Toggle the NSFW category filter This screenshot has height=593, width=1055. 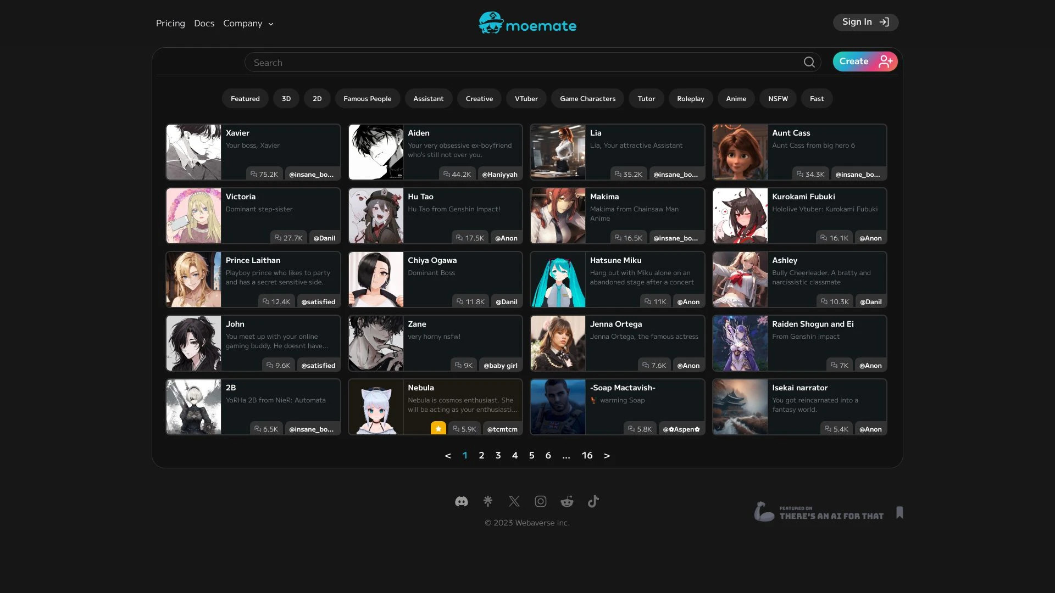pyautogui.click(x=778, y=99)
